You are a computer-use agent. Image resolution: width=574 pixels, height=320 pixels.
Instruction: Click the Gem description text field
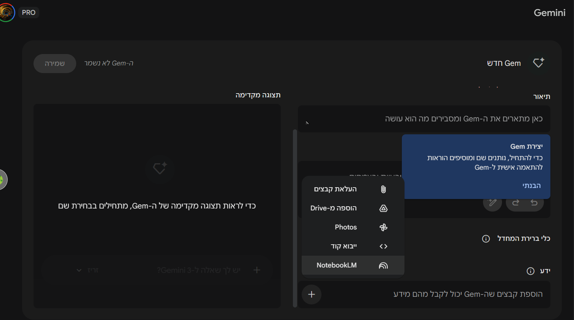point(423,119)
